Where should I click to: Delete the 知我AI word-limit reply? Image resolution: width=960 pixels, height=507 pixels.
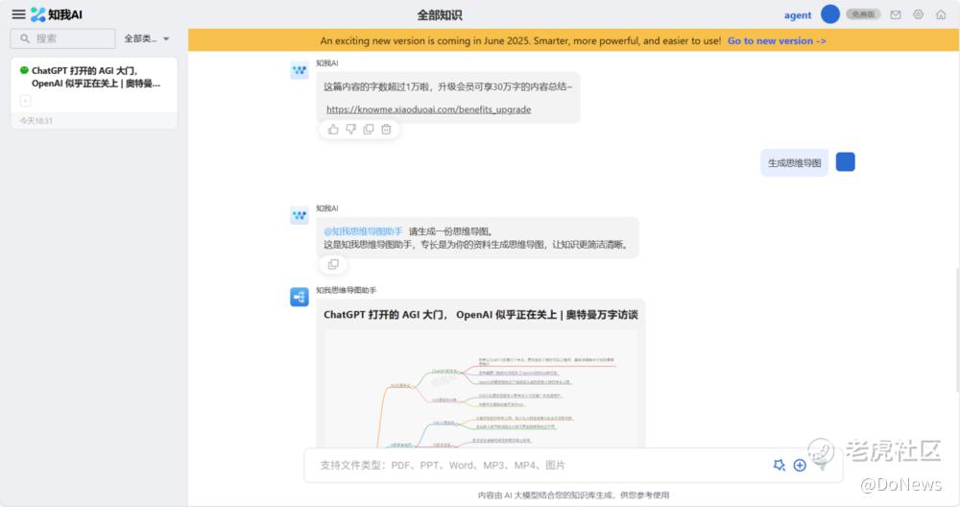tap(386, 130)
